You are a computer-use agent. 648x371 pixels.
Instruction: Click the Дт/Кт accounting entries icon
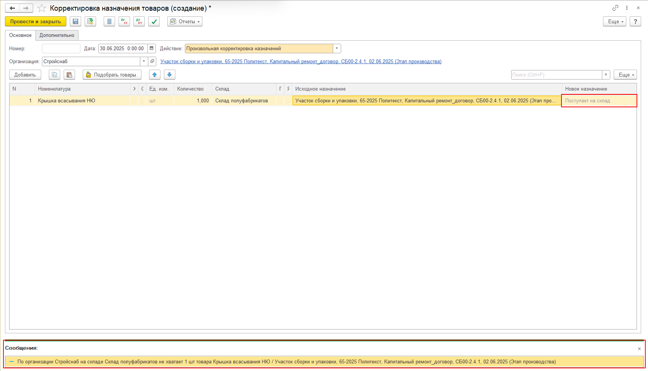coord(139,22)
